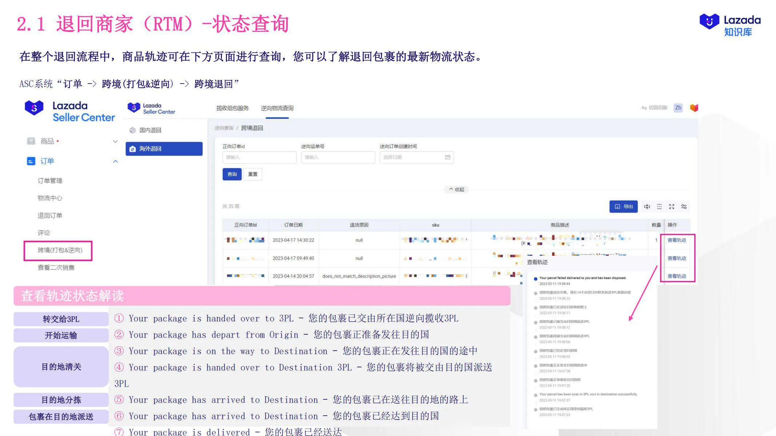Image resolution: width=776 pixels, height=436 pixels.
Task: Collapse the 订单 menu chevron
Action: coord(116,161)
